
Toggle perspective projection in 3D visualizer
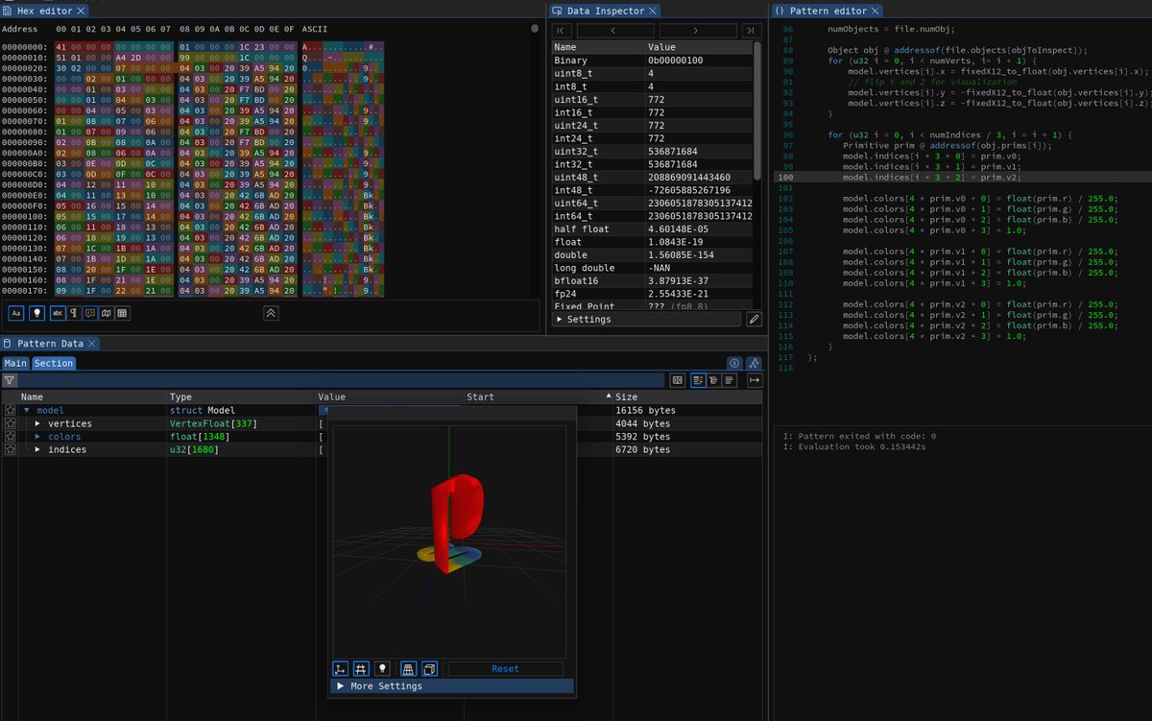click(408, 668)
